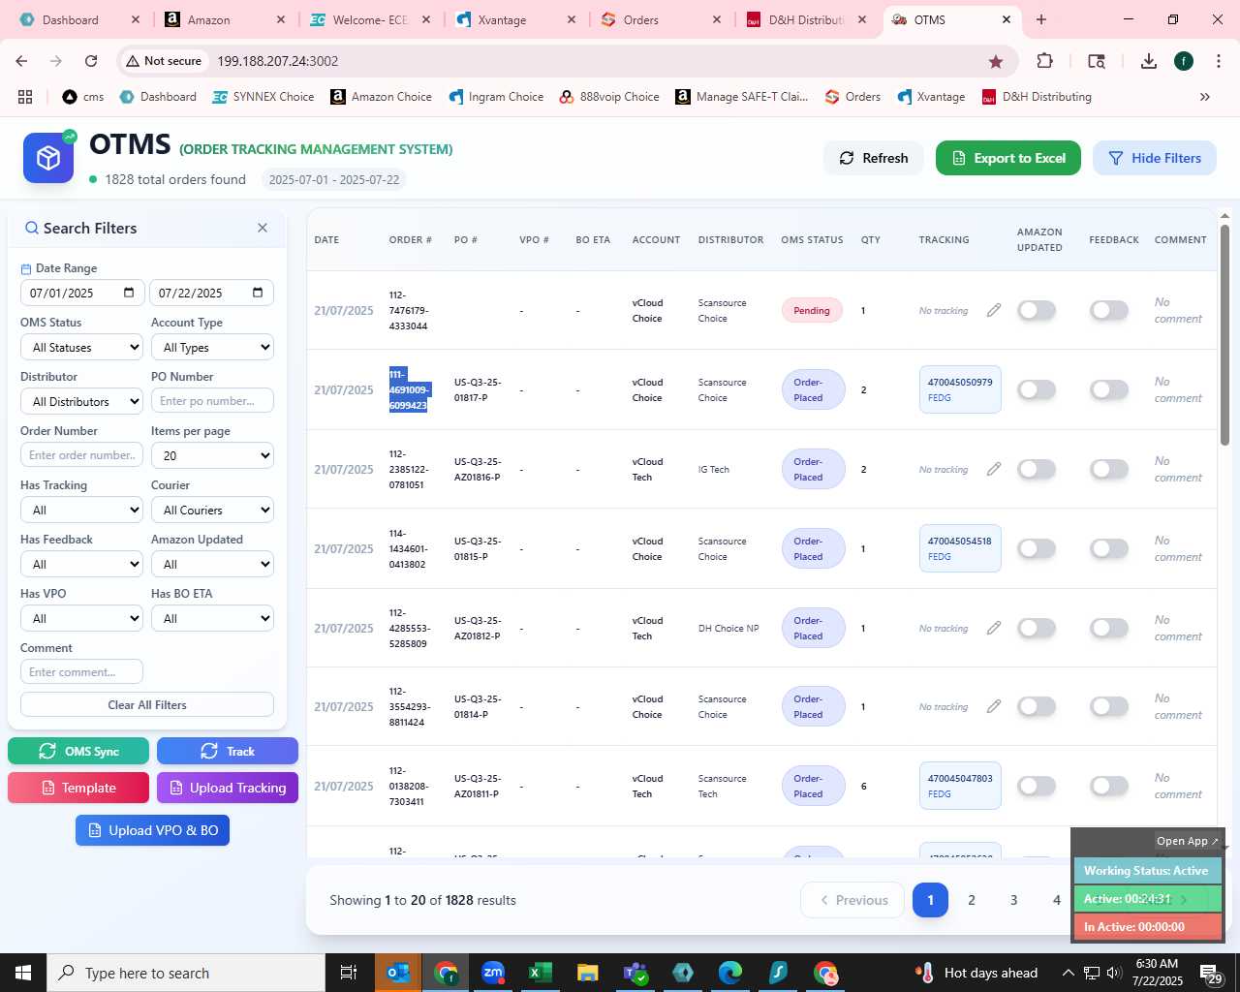Click the Enter comment input field
Image resolution: width=1240 pixels, height=992 pixels.
click(81, 671)
